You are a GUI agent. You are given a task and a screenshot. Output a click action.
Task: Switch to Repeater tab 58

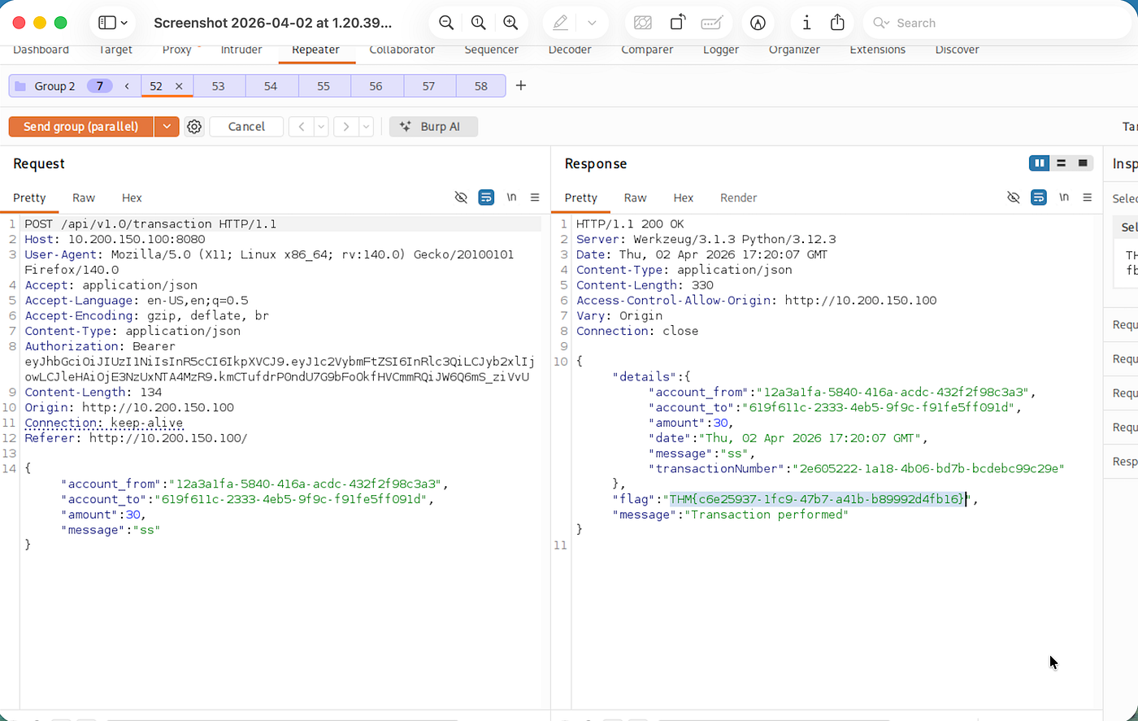click(481, 85)
